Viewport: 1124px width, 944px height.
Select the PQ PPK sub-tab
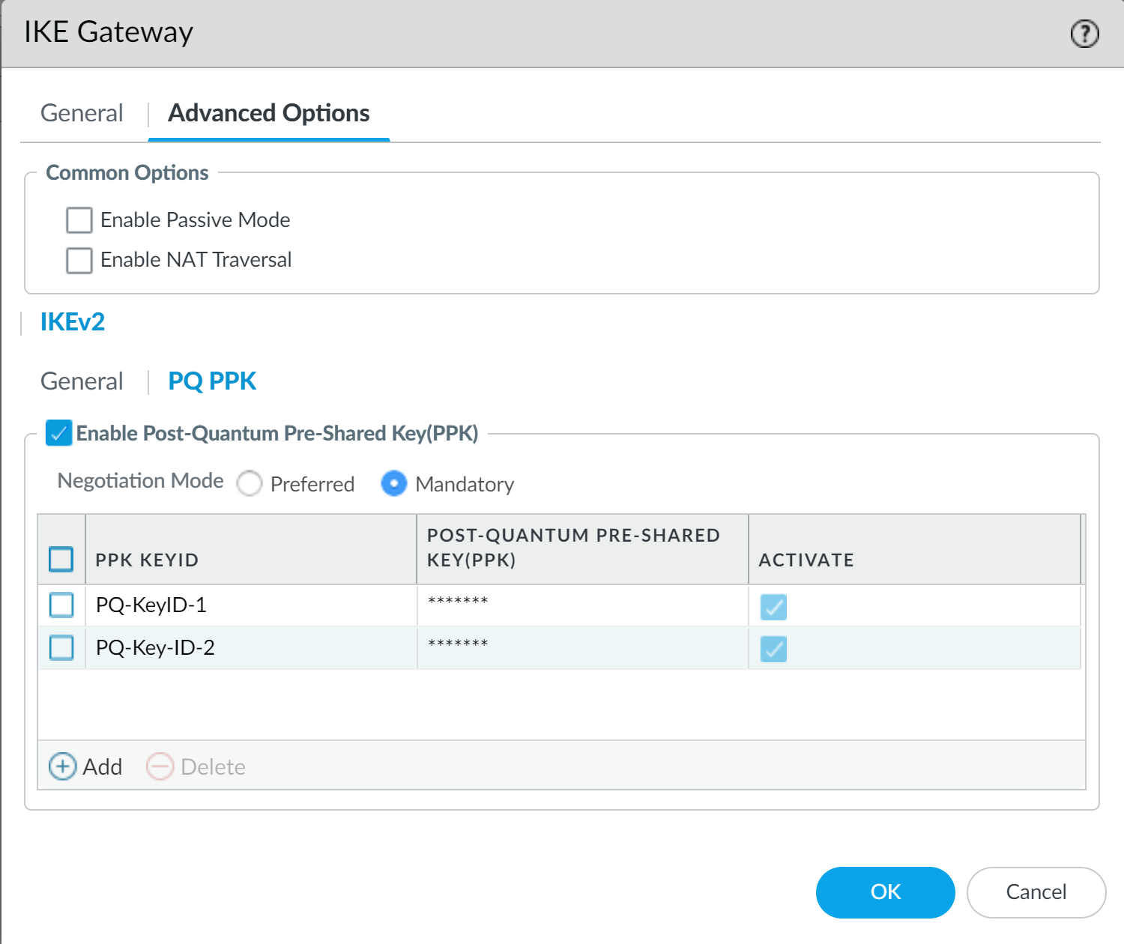[x=212, y=381]
